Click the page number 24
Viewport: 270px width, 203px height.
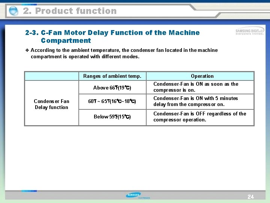pos(250,197)
